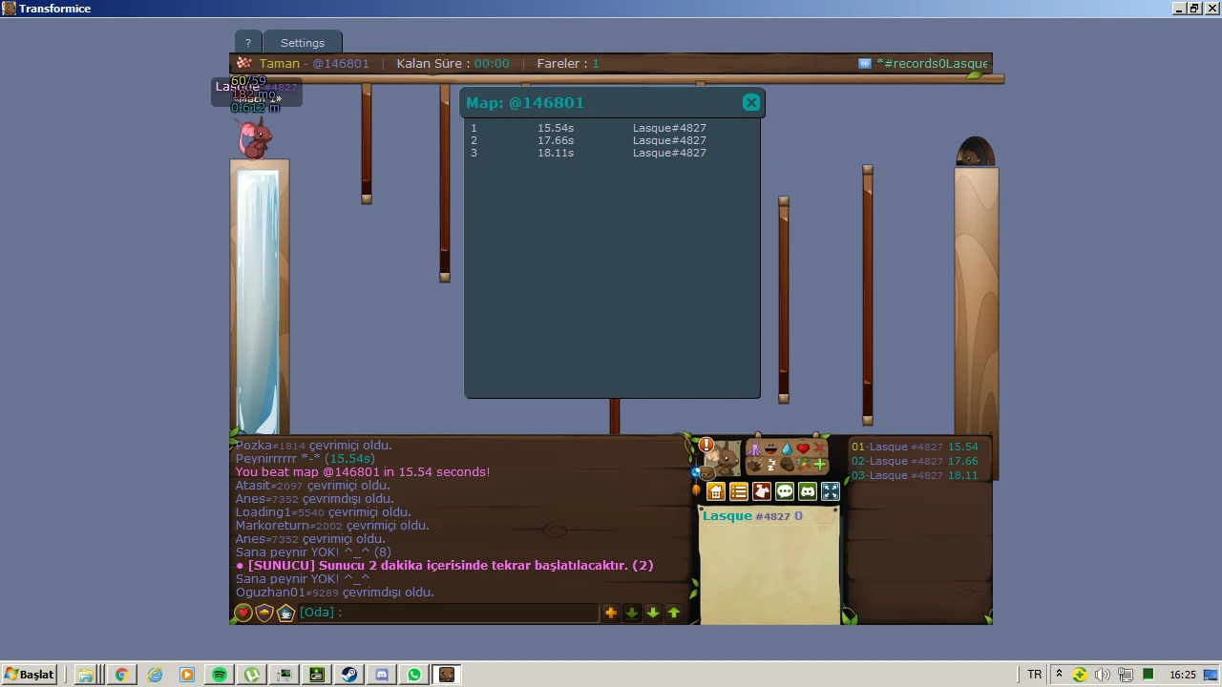
Task: Open the blue coffee cup pentagon icon
Action: (x=285, y=613)
